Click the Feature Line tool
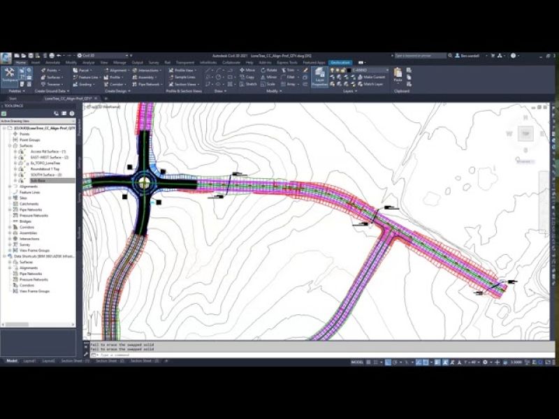Viewport: 559px width, 419px height. tap(86, 78)
